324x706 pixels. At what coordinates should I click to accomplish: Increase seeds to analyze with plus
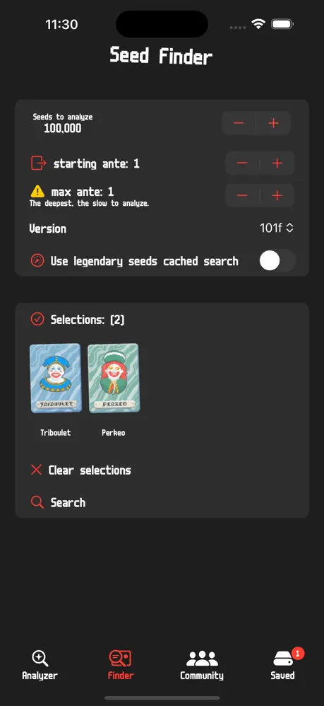(274, 123)
